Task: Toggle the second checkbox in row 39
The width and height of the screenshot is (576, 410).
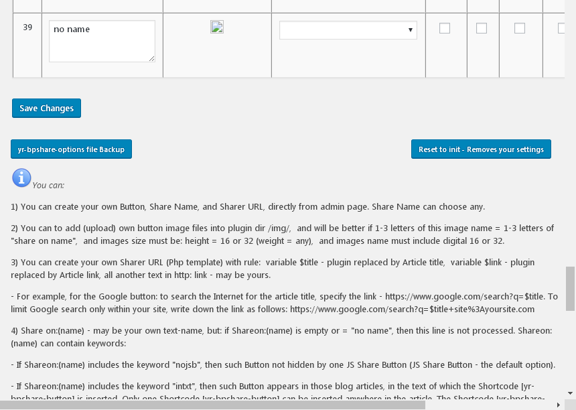Action: [x=482, y=28]
